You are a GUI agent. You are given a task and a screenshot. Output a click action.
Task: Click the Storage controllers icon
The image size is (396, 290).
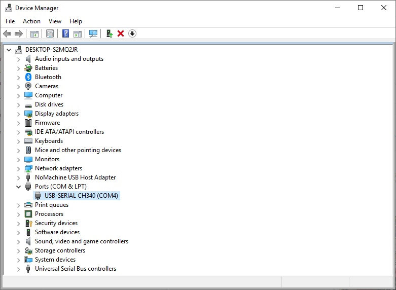coord(28,250)
